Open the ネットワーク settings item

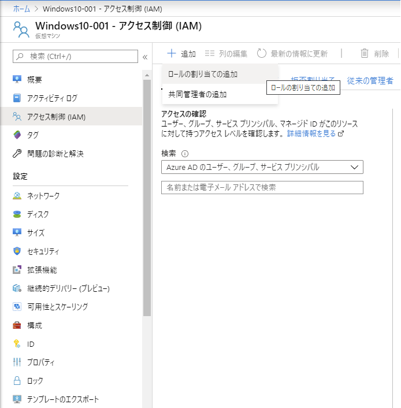[71, 196]
